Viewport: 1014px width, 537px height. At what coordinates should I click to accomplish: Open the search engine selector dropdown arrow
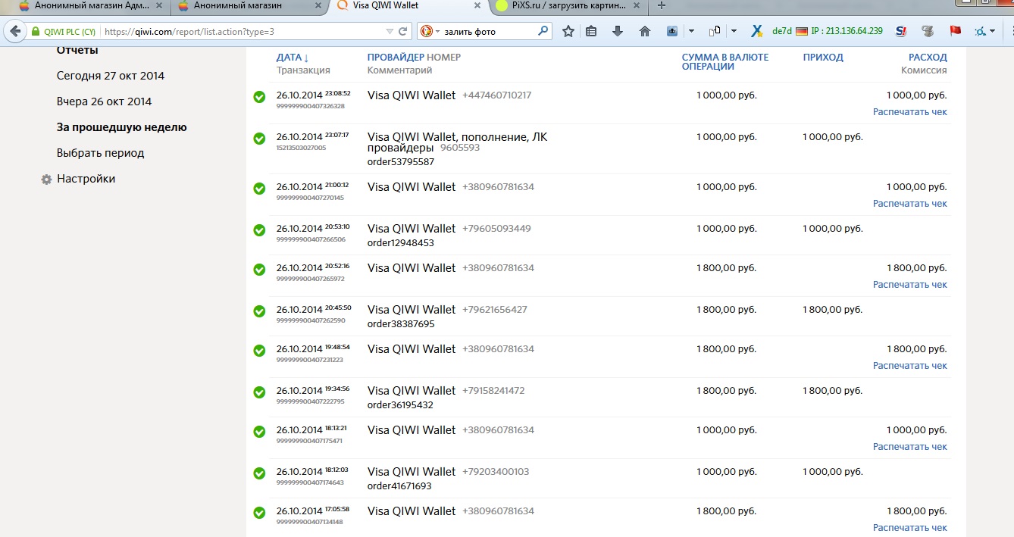pos(438,32)
